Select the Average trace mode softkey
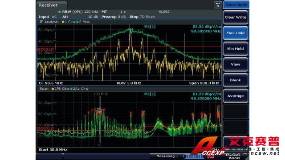The width and height of the screenshot is (285, 160). pyautogui.click(x=236, y=96)
